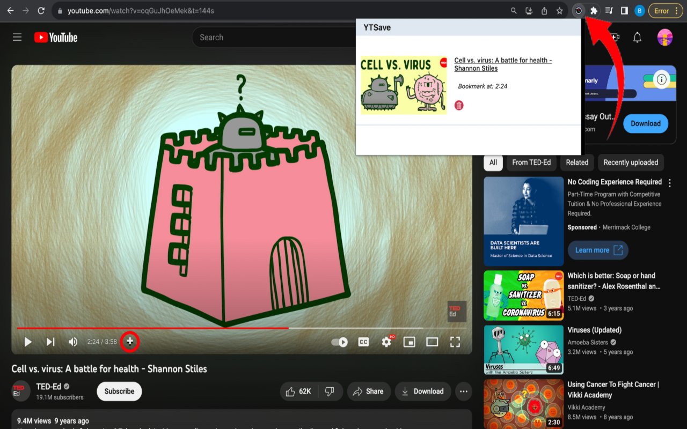Open Chrome media controls icon

point(609,11)
